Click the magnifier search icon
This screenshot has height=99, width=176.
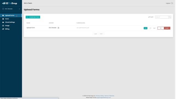tap(170, 17)
